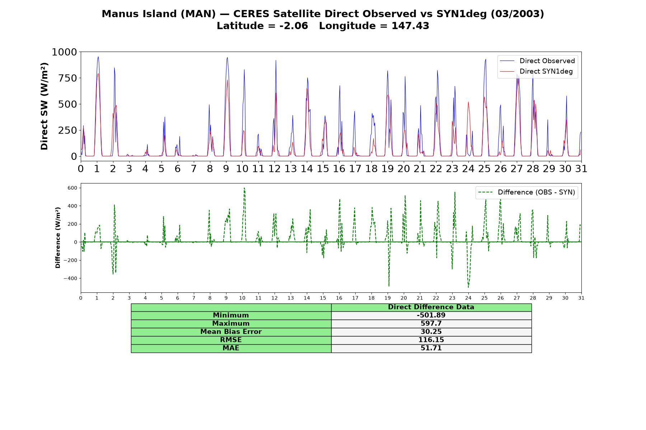Click the RMSE value 116.15 cell
The image size is (646, 430).
coord(431,340)
